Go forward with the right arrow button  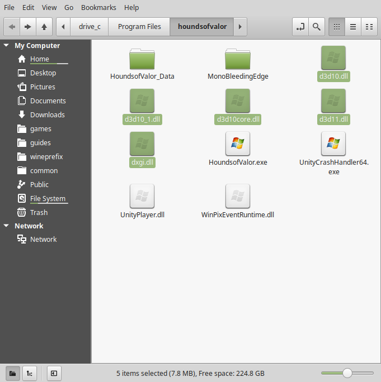pyautogui.click(x=28, y=27)
